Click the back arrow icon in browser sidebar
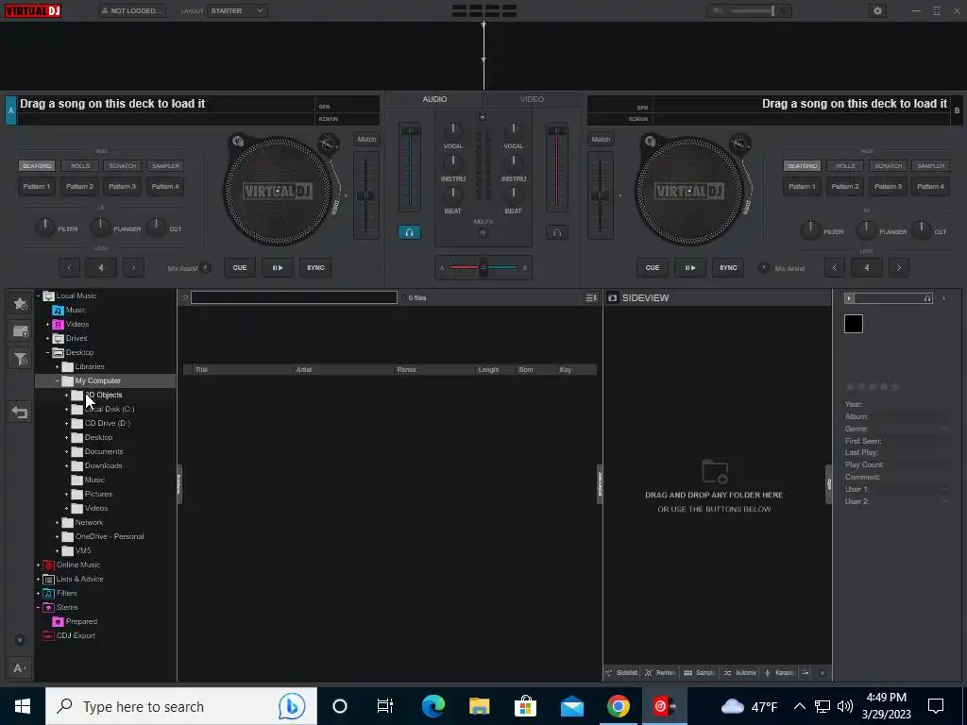This screenshot has width=967, height=725. point(20,412)
